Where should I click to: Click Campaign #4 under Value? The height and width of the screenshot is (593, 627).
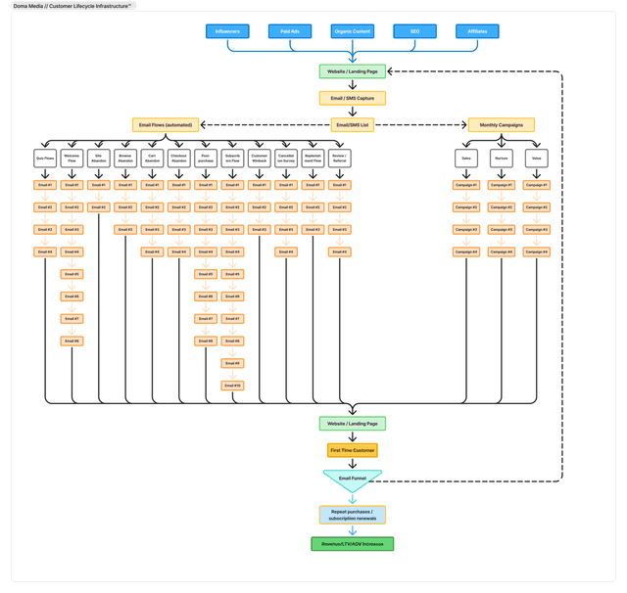537,251
